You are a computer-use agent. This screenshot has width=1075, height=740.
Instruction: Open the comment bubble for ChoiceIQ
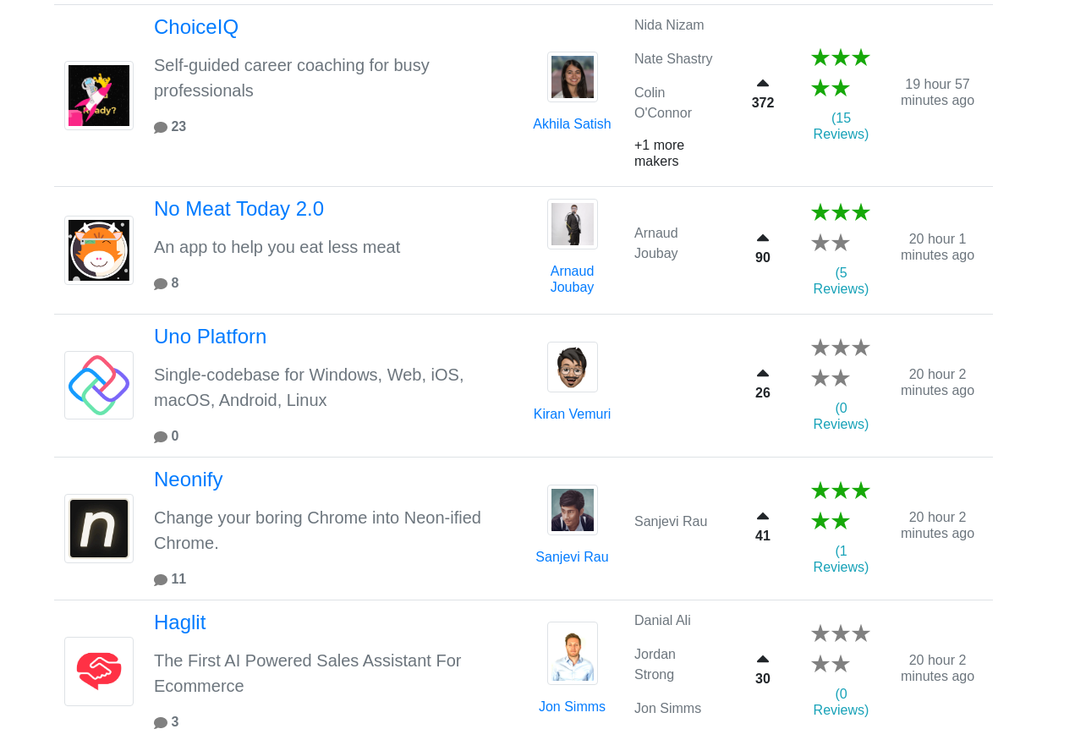coord(162,125)
